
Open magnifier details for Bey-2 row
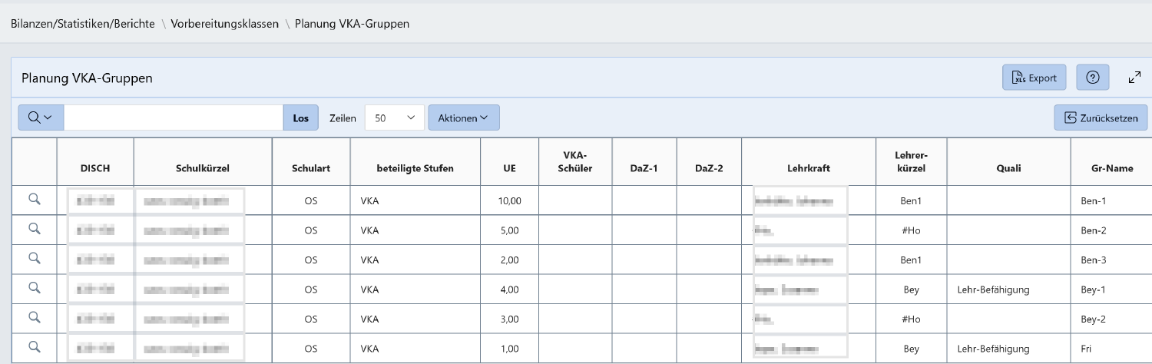[x=34, y=318]
